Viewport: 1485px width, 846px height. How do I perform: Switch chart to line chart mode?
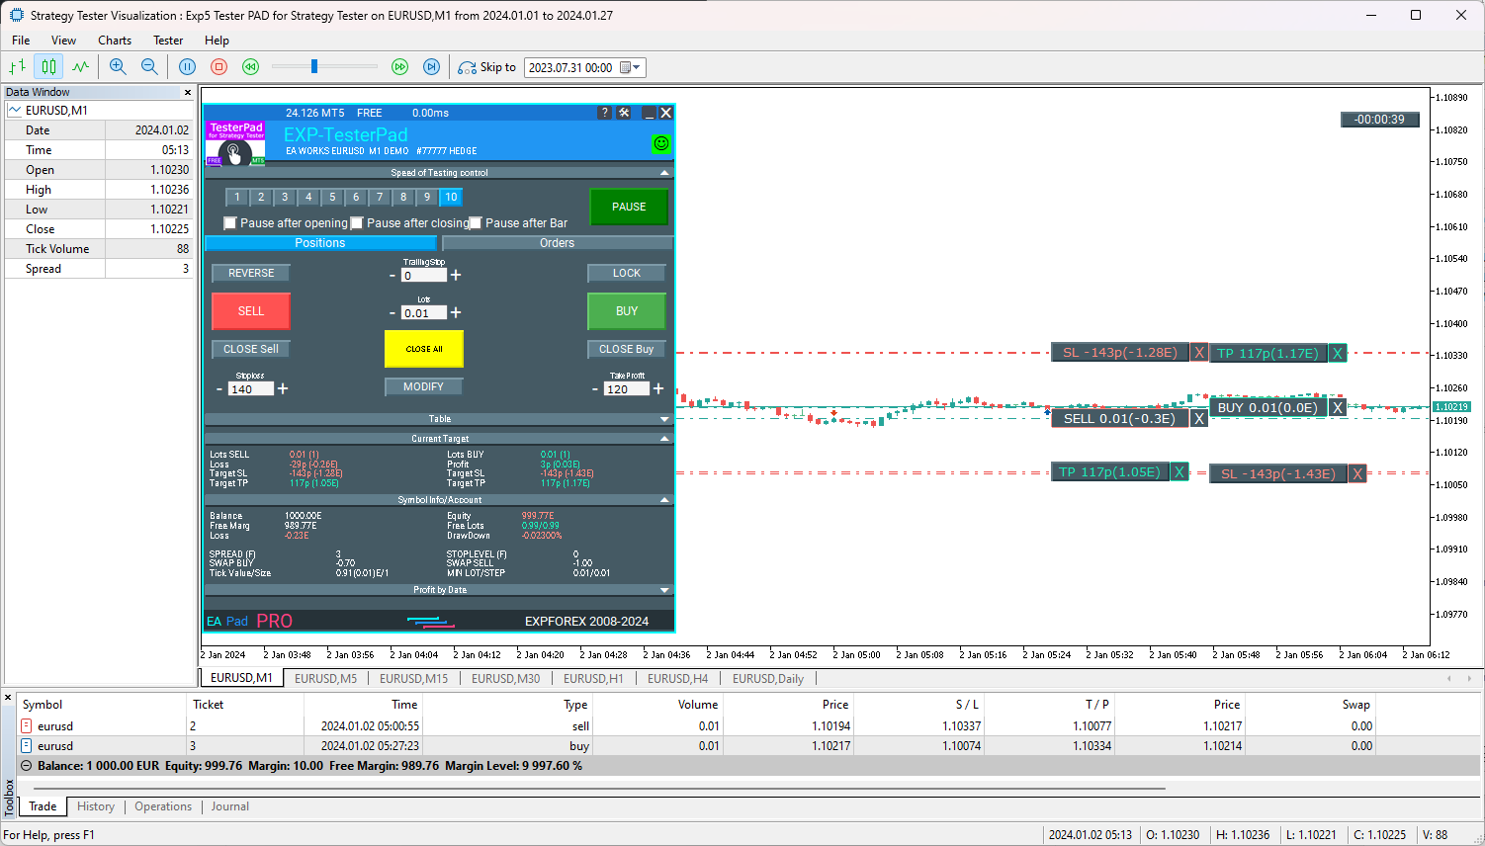(79, 67)
